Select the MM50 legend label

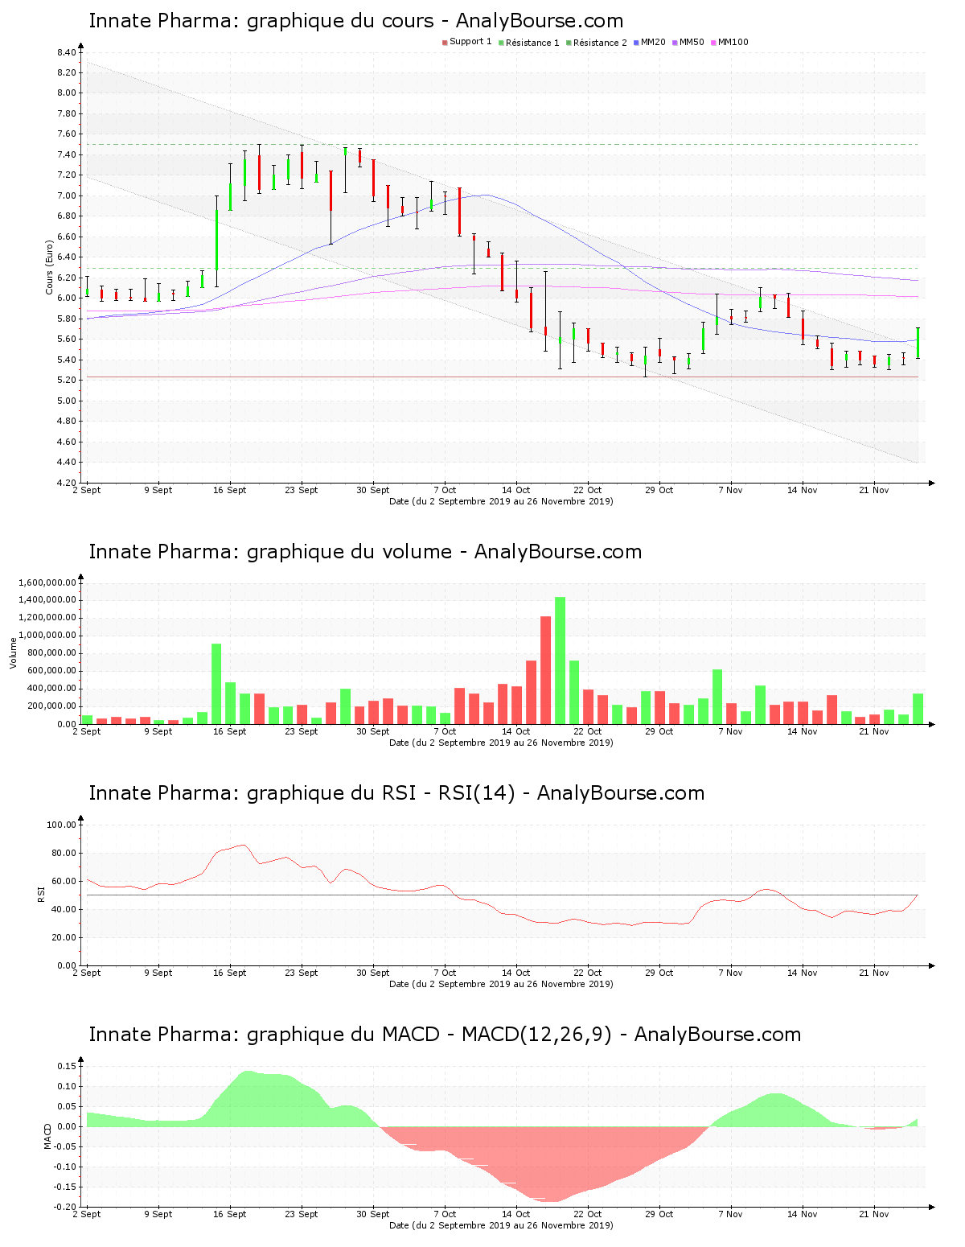point(692,43)
